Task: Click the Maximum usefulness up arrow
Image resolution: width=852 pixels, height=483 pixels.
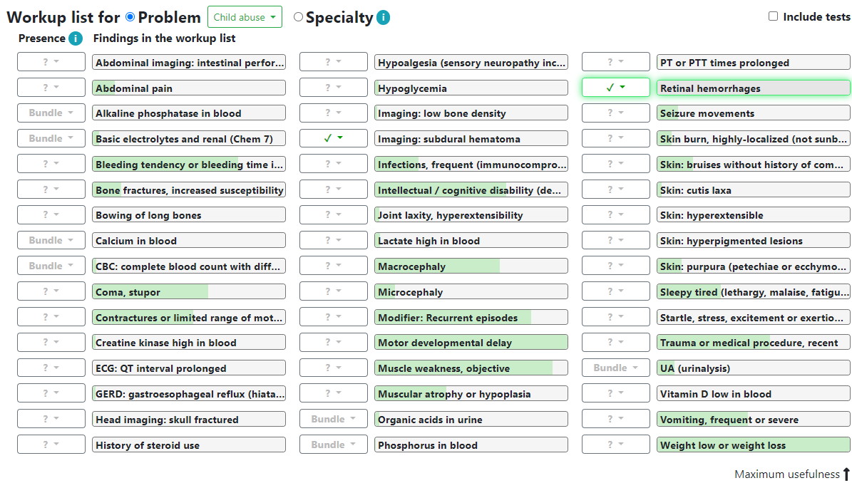Action: pyautogui.click(x=846, y=474)
